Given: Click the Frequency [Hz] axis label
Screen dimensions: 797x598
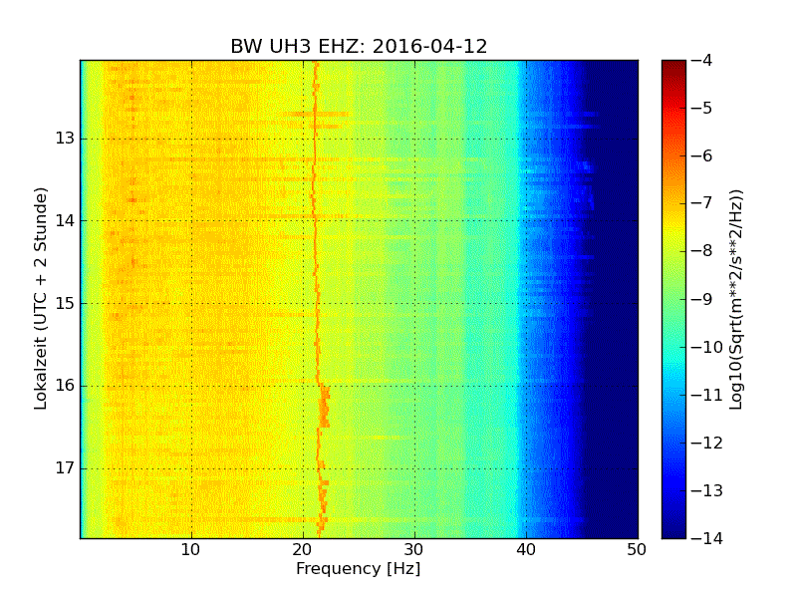Looking at the screenshot, I should pyautogui.click(x=359, y=568).
